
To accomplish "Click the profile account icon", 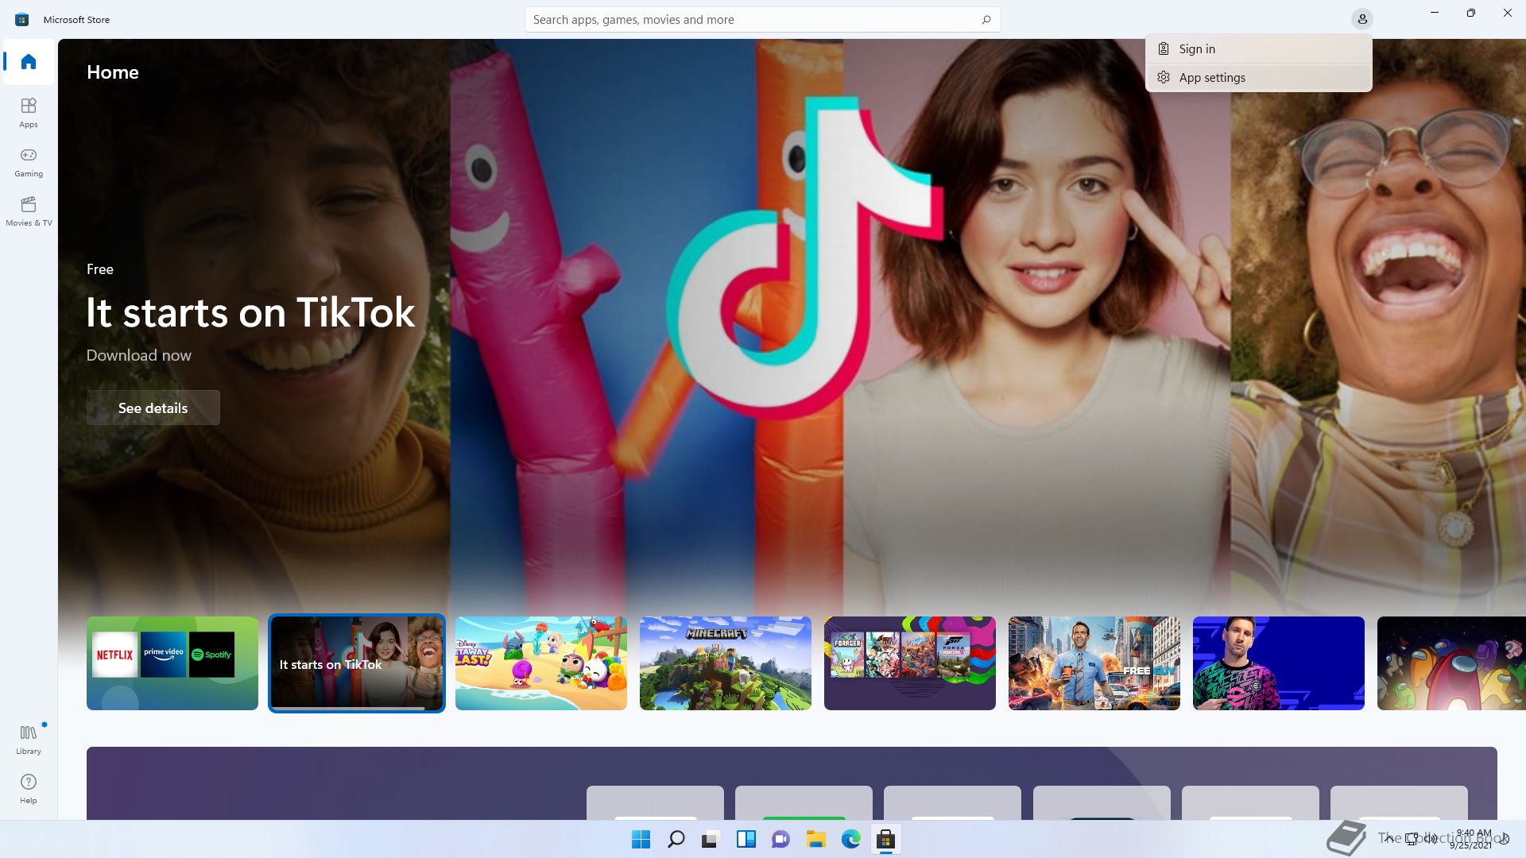I will click(x=1361, y=19).
